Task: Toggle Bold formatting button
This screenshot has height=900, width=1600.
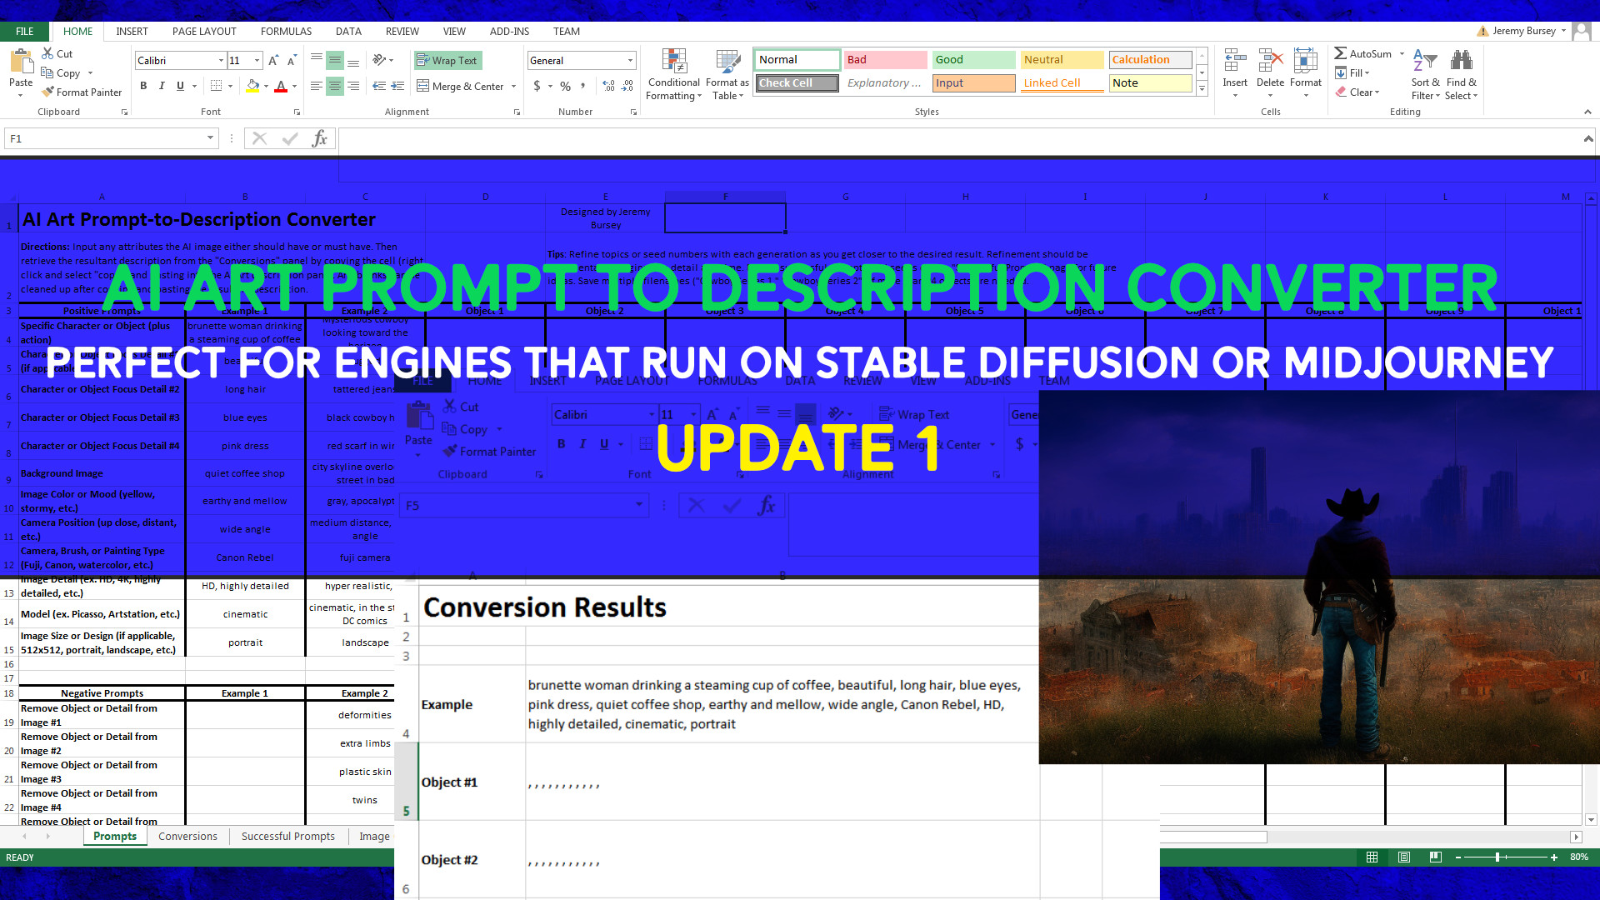Action: [143, 86]
